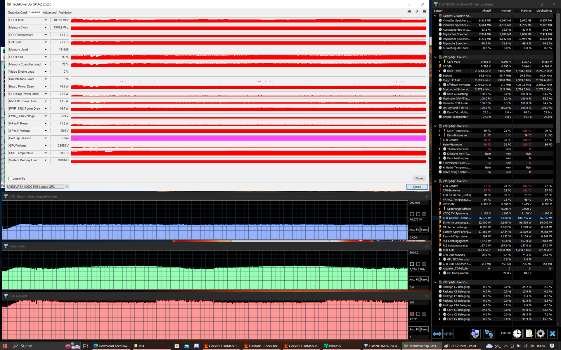The width and height of the screenshot is (561, 350).
Task: Click the GPU-Z screenshot camera icon
Action: [x=409, y=11]
